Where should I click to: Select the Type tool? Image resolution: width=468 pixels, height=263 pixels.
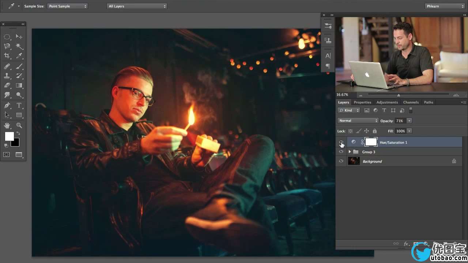[x=19, y=106]
